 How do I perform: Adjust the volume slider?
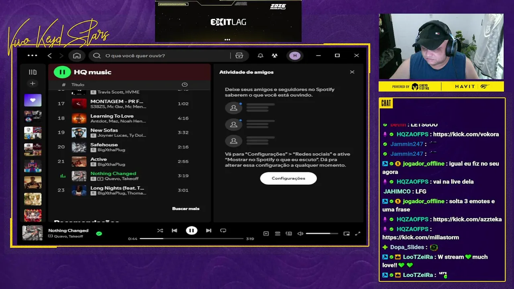322,234
